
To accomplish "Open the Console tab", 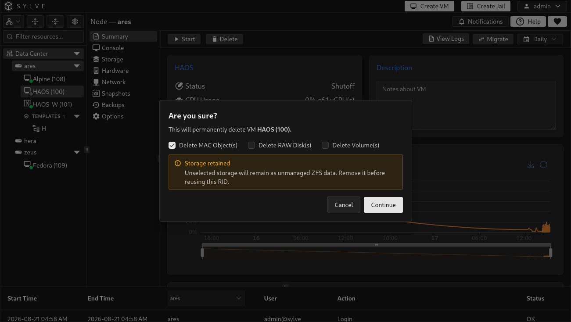I will tap(123, 48).
